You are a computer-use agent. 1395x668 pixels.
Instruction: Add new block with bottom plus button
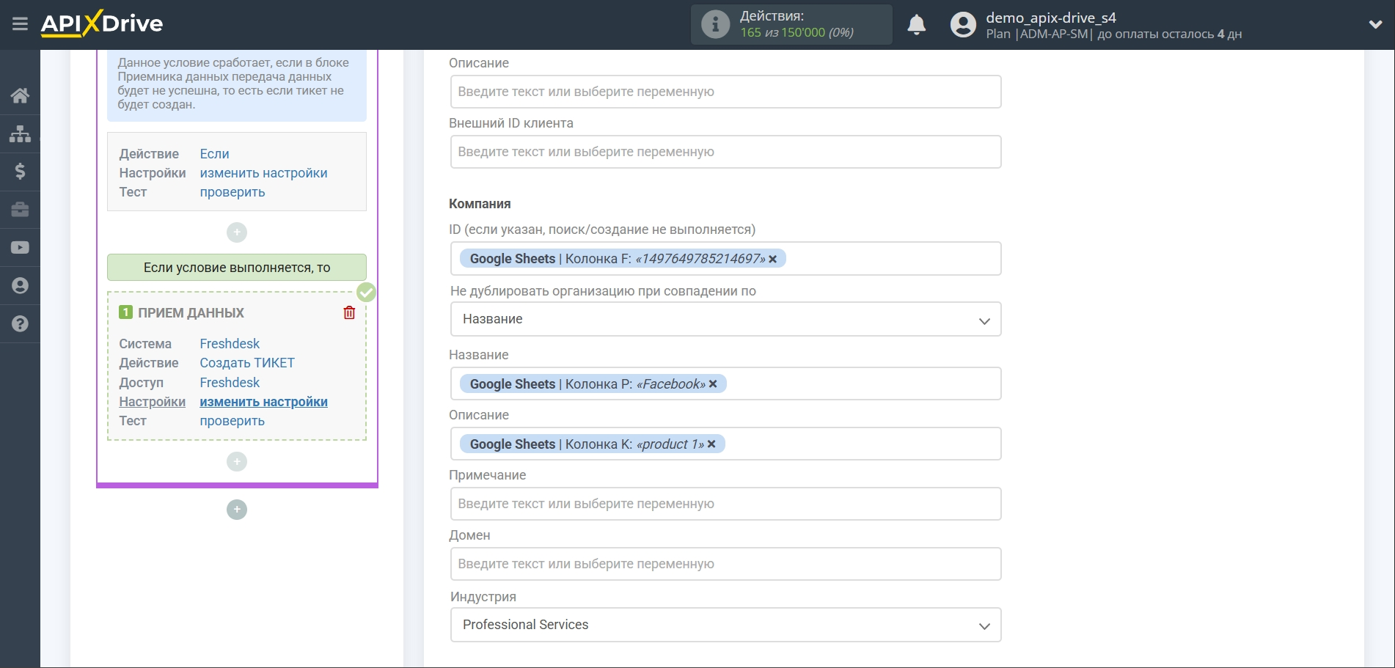(237, 510)
